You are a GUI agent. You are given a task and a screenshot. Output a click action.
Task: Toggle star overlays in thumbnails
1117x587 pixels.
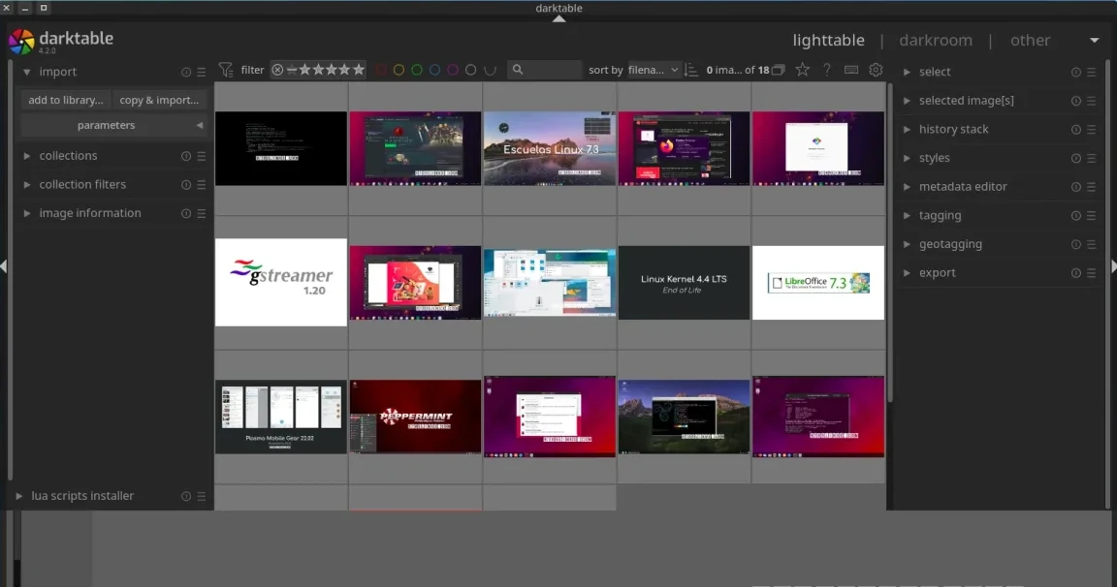(x=802, y=70)
